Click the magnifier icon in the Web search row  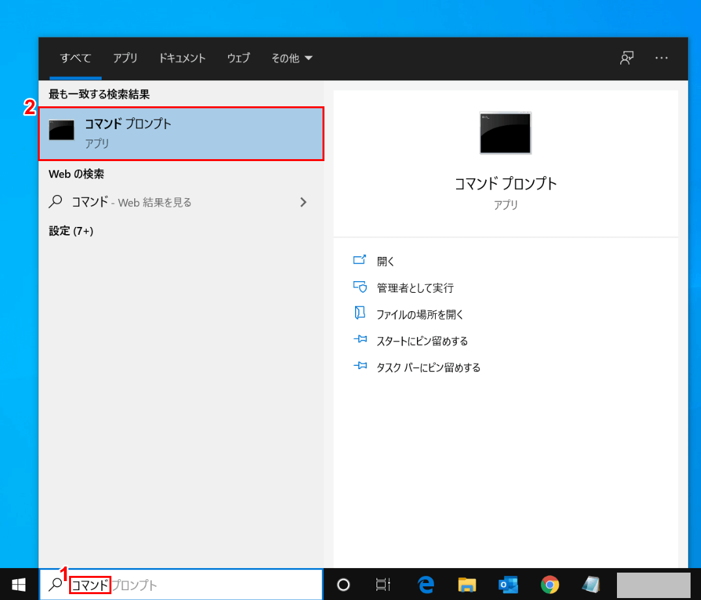pyautogui.click(x=55, y=202)
